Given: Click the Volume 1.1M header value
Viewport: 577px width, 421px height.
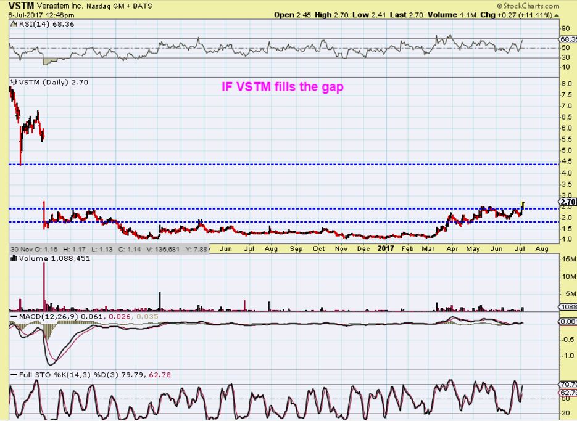Looking at the screenshot, I should pyautogui.click(x=452, y=15).
